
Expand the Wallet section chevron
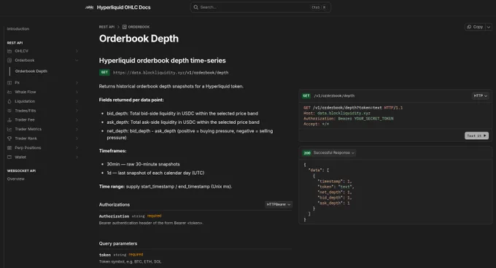tap(77, 157)
